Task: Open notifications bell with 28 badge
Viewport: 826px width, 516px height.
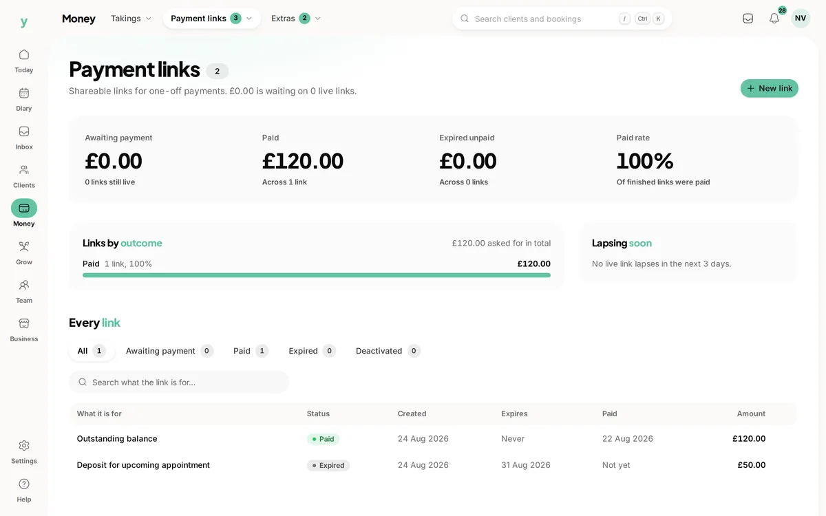Action: click(774, 19)
